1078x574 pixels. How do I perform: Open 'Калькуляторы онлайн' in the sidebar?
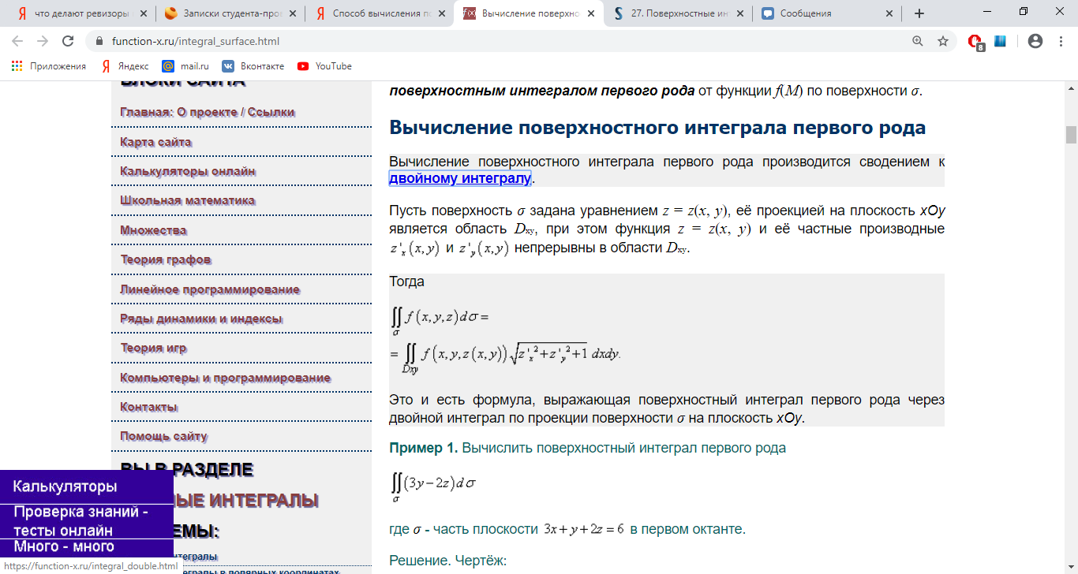pyautogui.click(x=188, y=171)
